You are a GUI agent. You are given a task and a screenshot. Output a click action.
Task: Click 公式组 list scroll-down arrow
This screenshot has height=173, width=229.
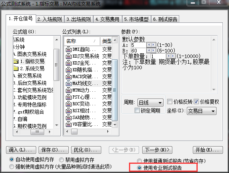[57, 125]
